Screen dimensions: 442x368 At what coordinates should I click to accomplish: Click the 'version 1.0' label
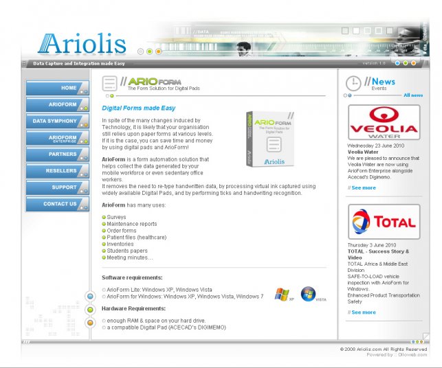[x=374, y=63]
